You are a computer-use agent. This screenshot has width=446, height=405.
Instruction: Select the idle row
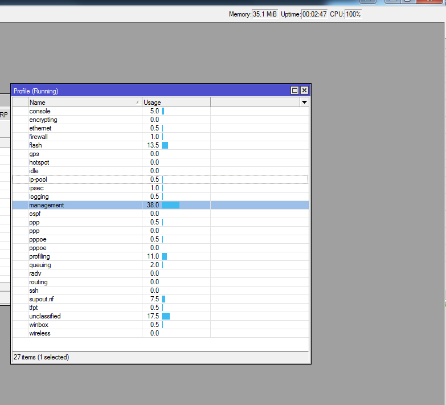pyautogui.click(x=161, y=171)
